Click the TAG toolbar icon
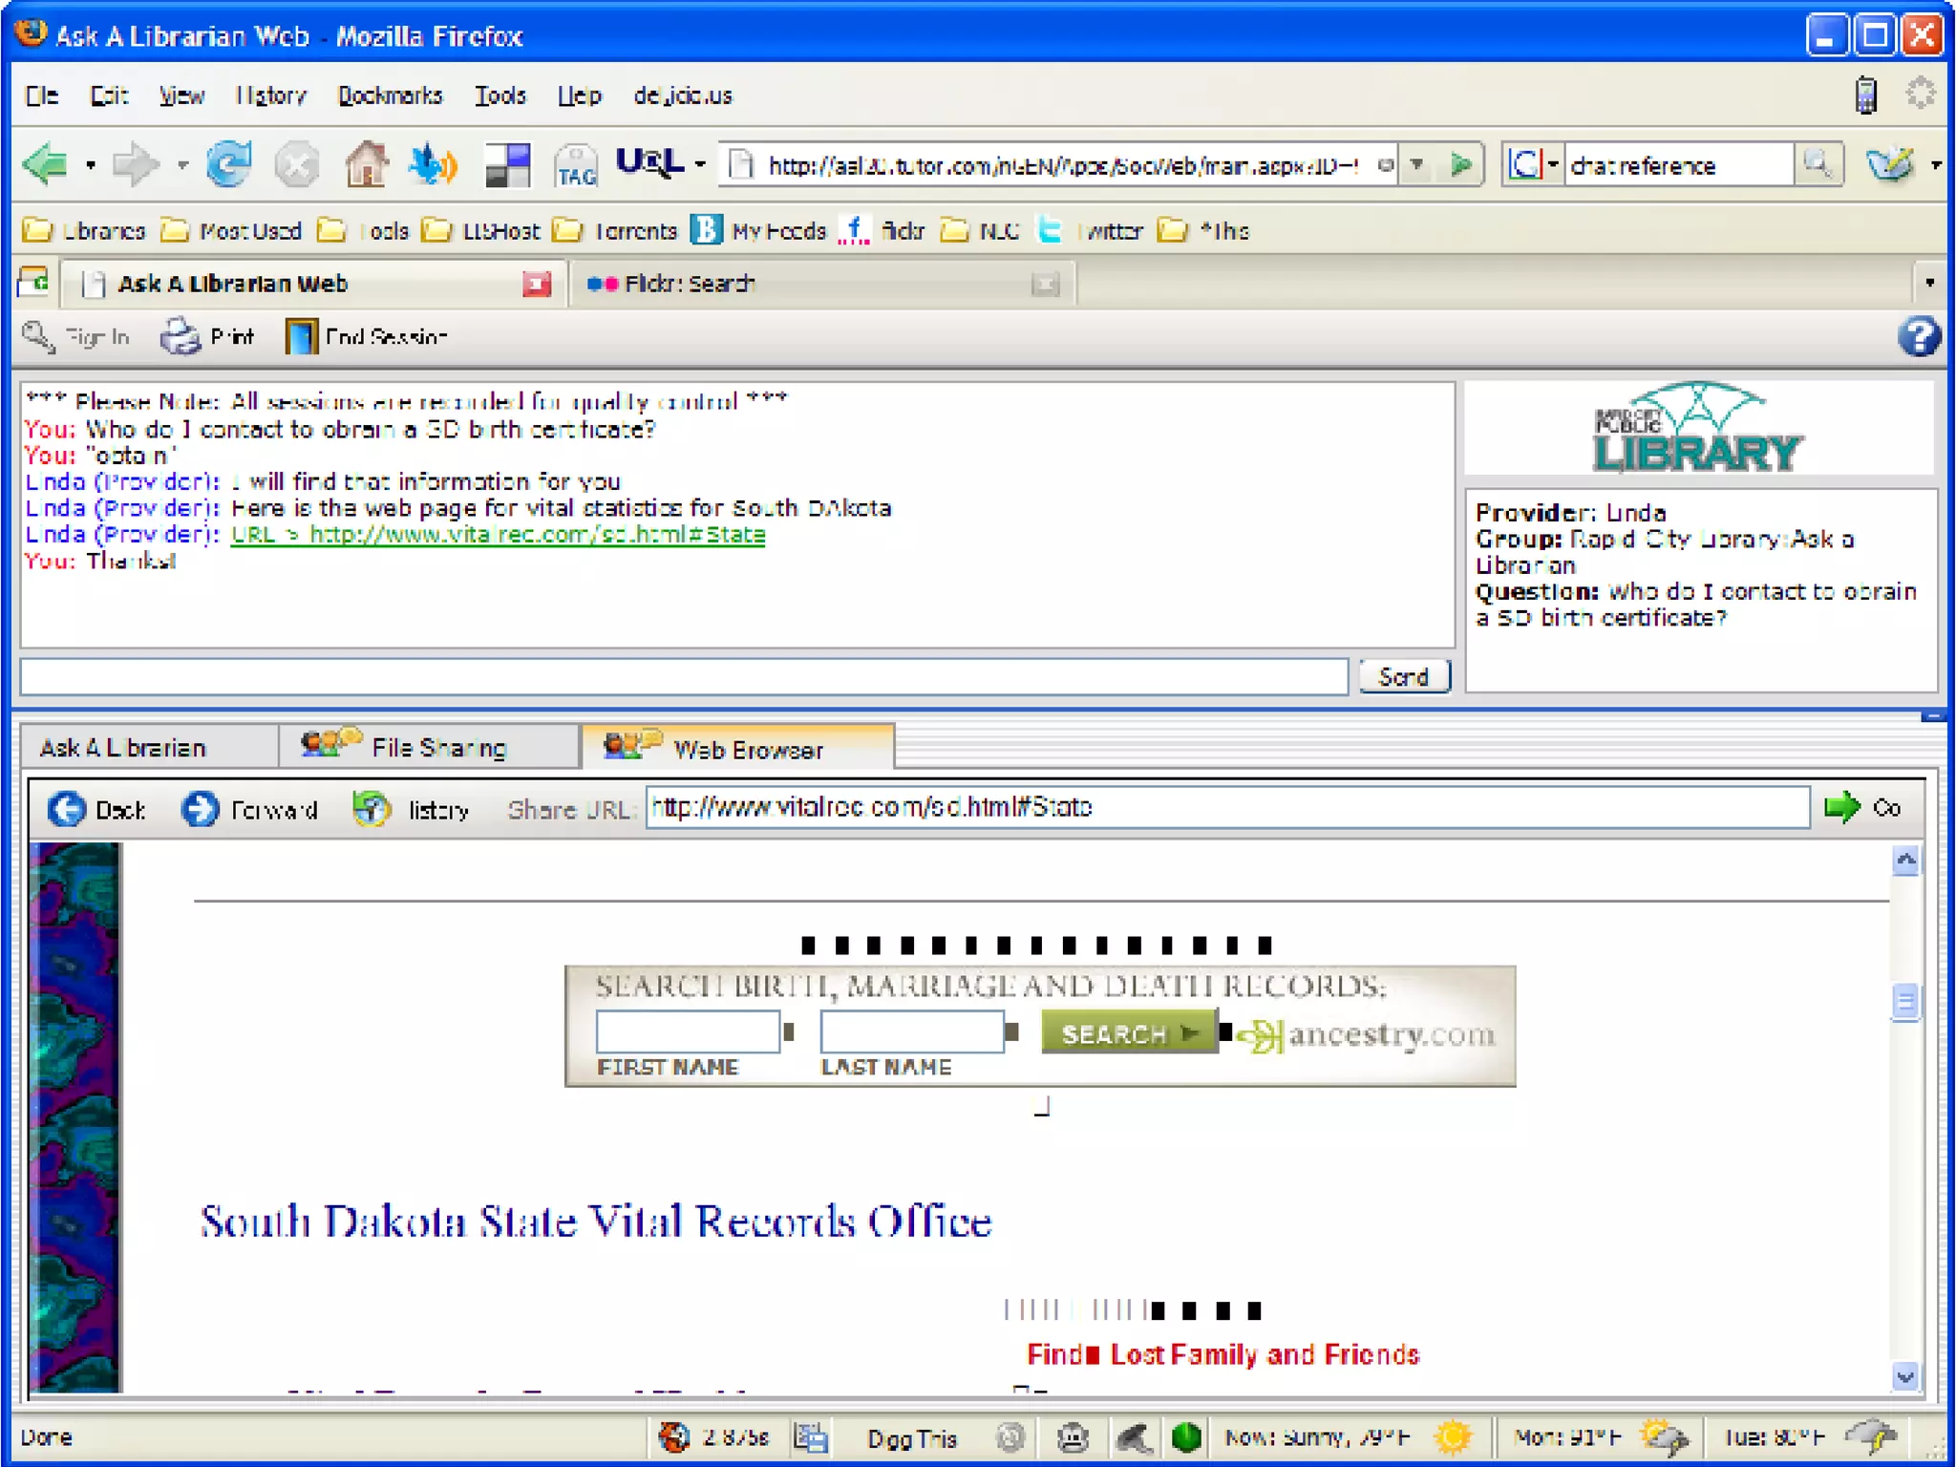 pos(576,166)
